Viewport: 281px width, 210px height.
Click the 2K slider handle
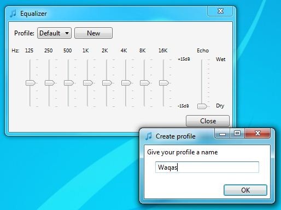(107, 83)
